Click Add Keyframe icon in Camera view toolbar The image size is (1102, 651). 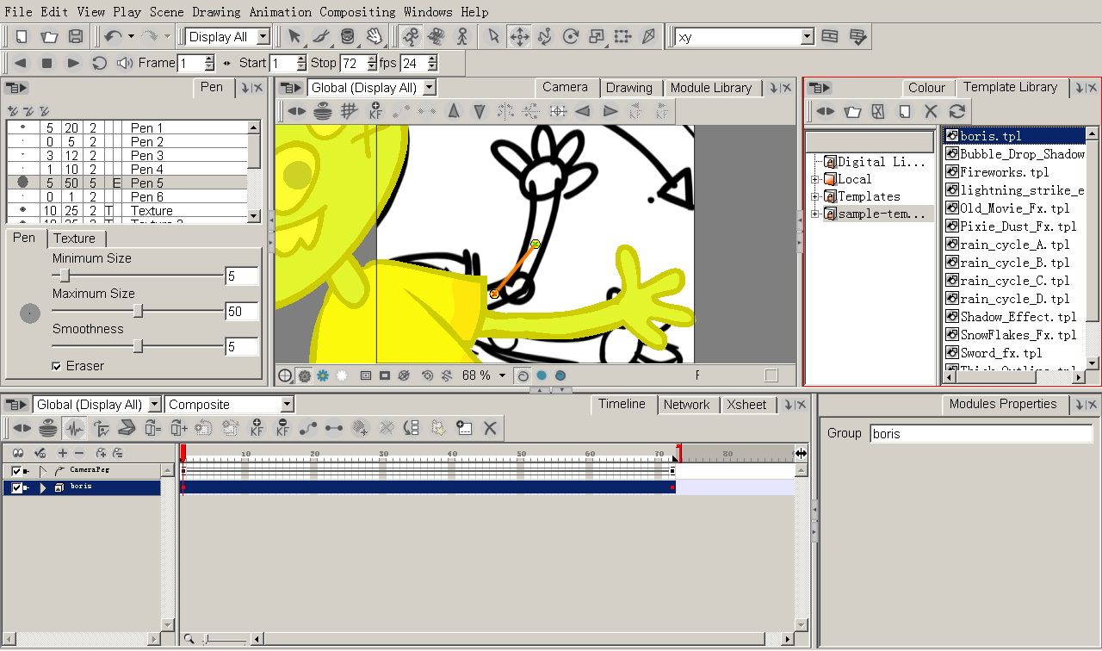tap(375, 110)
